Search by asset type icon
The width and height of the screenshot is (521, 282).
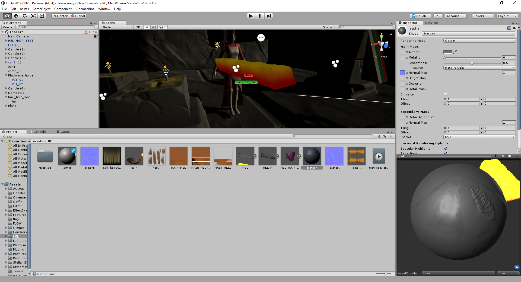(379, 136)
